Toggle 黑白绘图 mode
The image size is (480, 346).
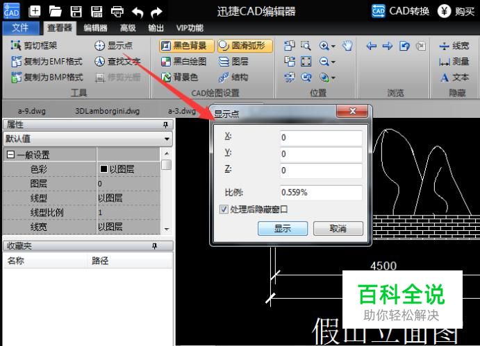(183, 62)
